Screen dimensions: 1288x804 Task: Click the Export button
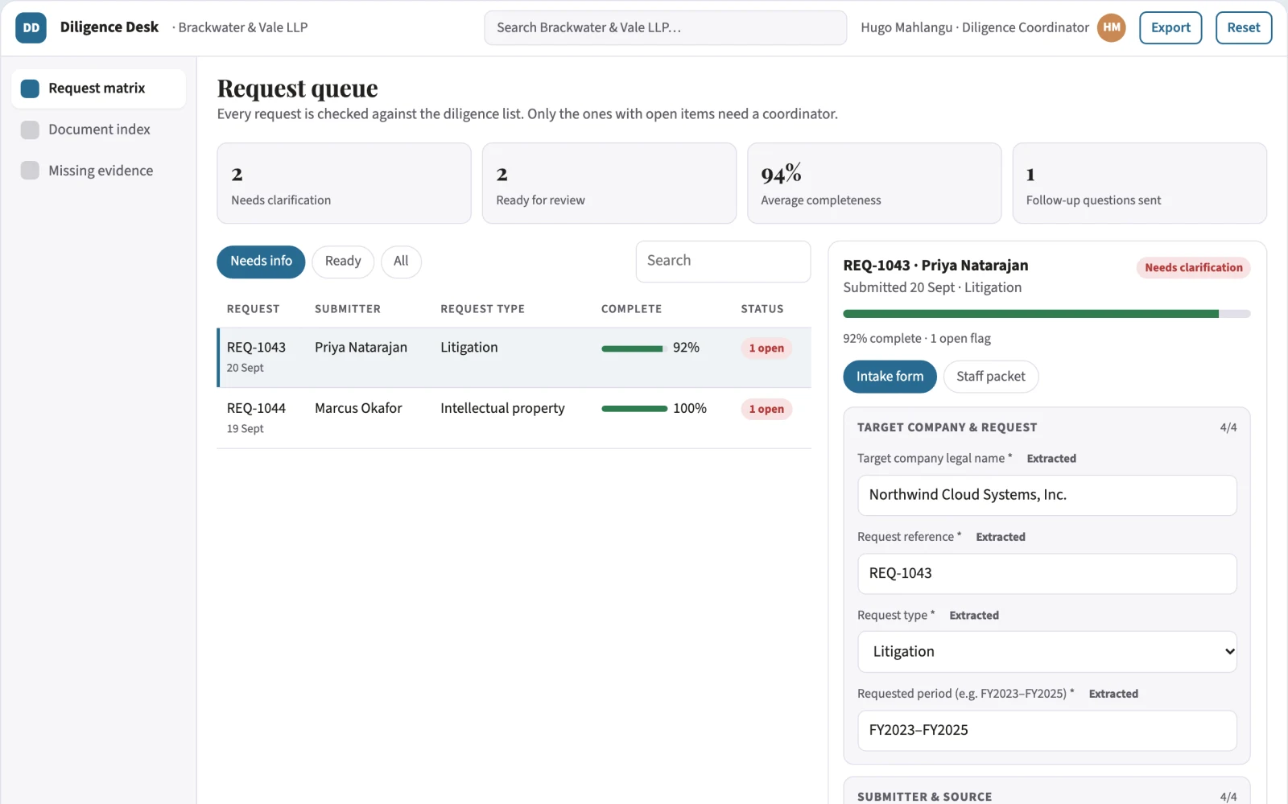pyautogui.click(x=1170, y=27)
